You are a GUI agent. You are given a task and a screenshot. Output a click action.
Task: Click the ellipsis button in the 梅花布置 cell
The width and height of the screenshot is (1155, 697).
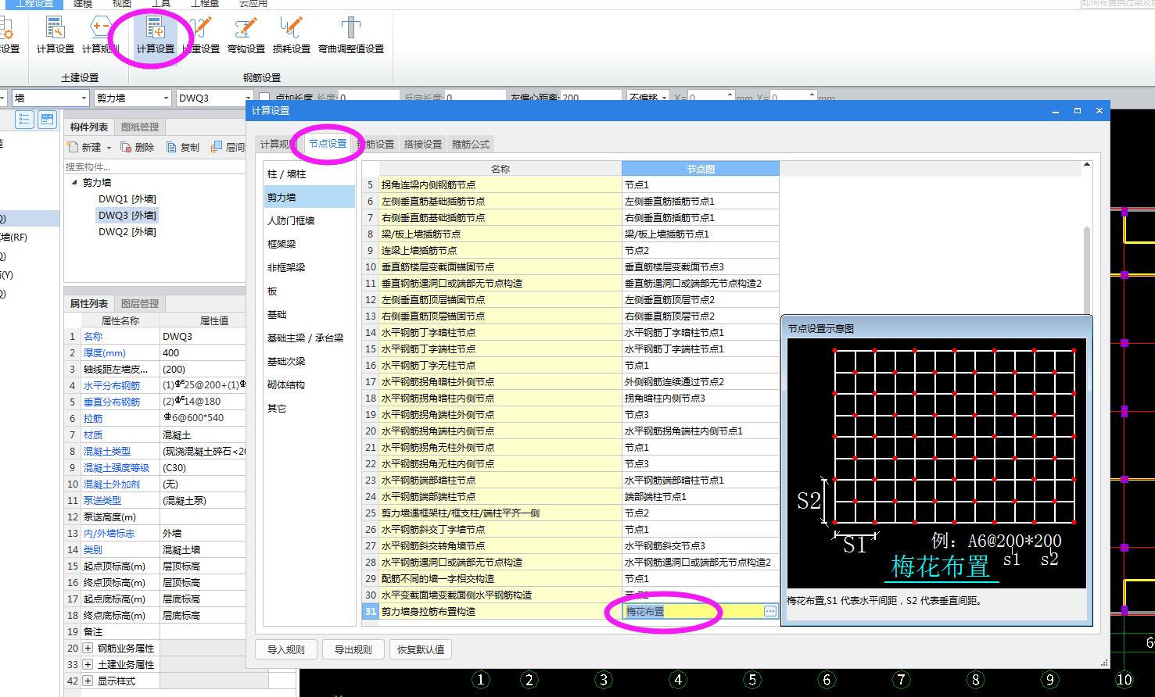click(770, 611)
